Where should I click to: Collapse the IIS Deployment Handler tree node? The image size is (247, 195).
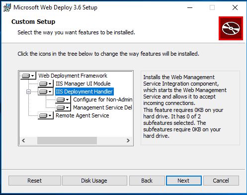(x=28, y=92)
